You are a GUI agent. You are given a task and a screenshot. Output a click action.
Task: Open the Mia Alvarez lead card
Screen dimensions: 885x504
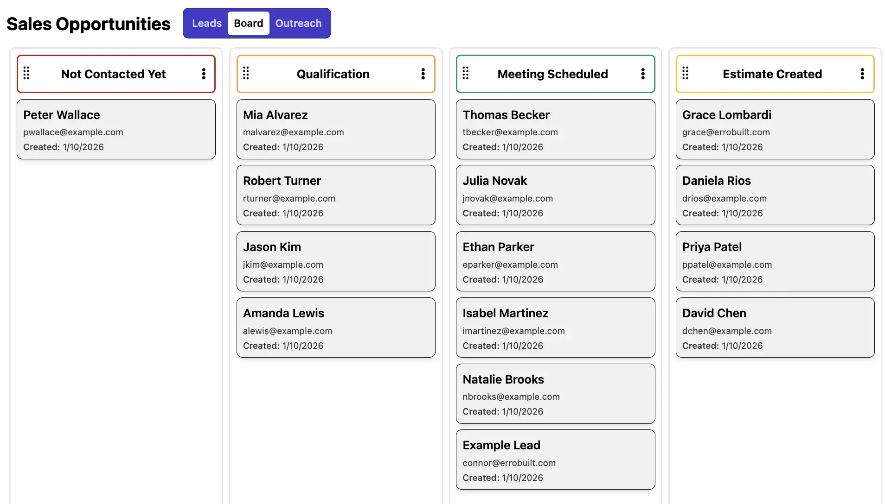[336, 129]
